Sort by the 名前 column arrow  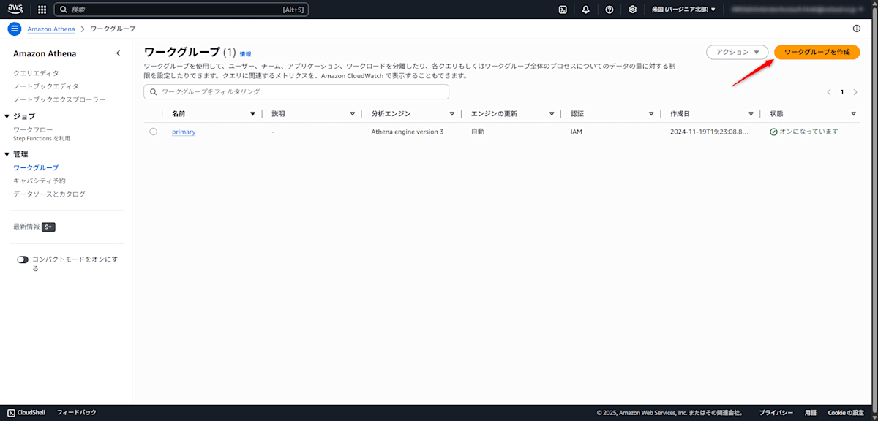tap(253, 114)
